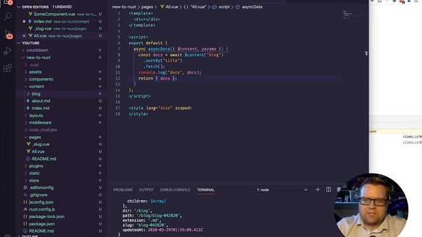Open the terminal selector '1: node' dropdown
Screen dimensions: 422x237
tap(282, 190)
